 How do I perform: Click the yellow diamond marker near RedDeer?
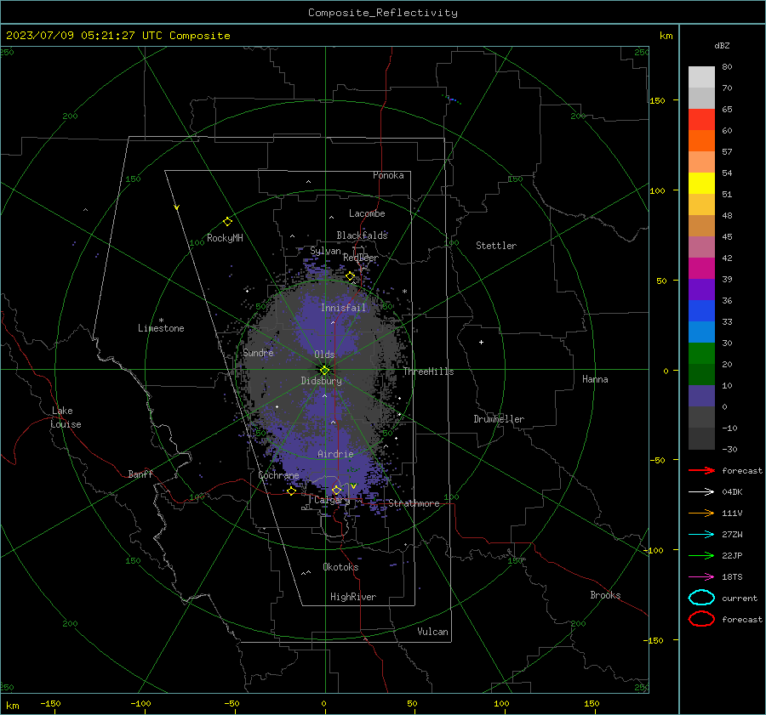pos(350,276)
